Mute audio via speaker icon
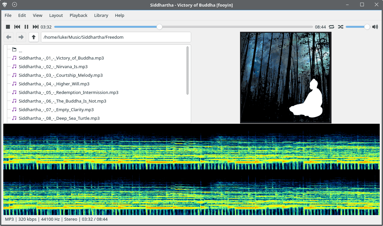This screenshot has height=226, width=383. [x=375, y=27]
